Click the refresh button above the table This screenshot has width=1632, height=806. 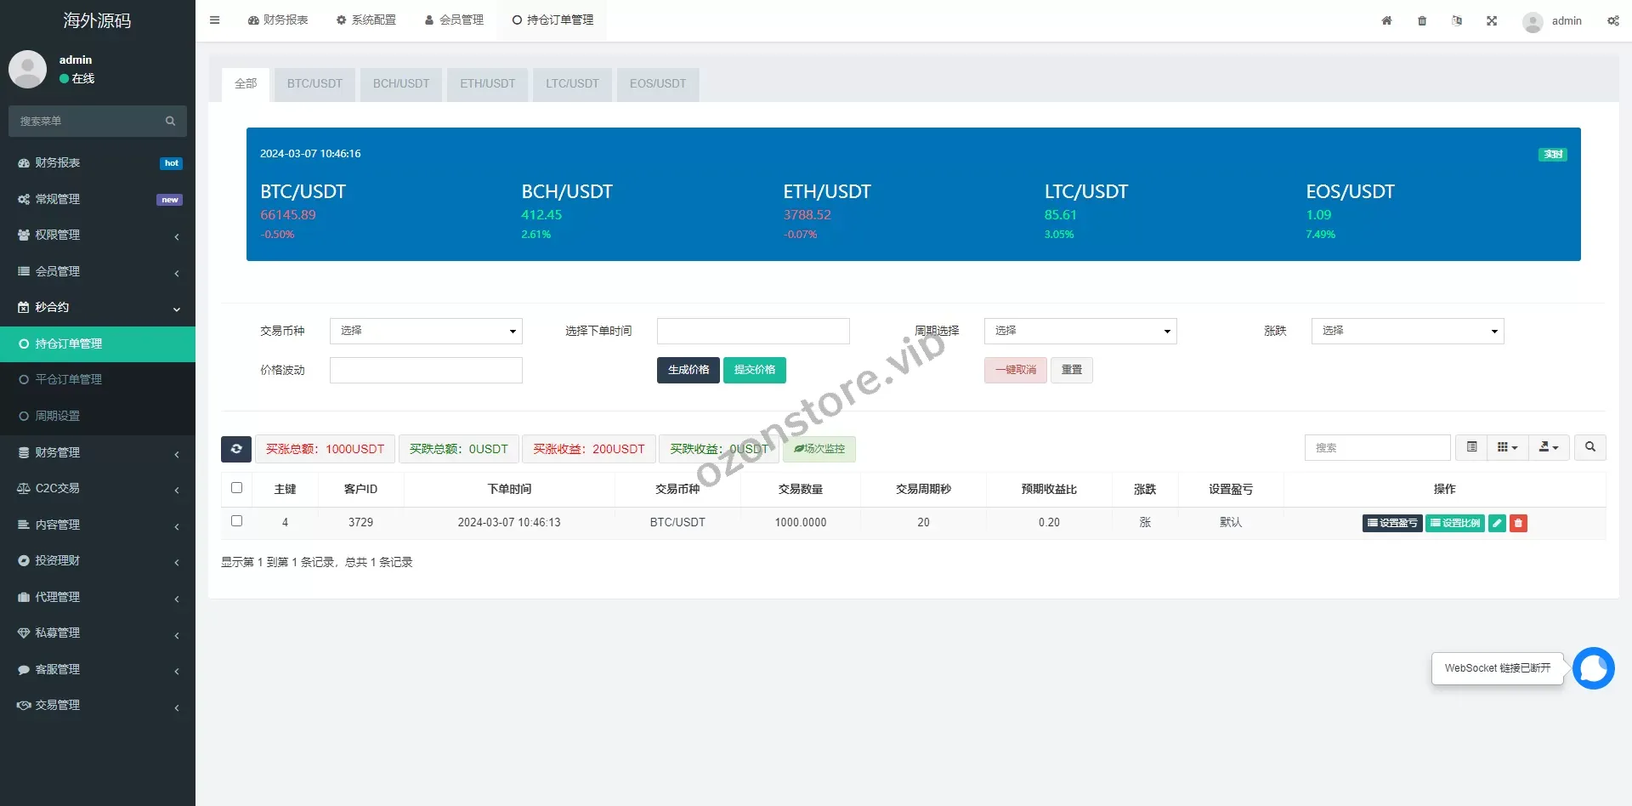(236, 449)
